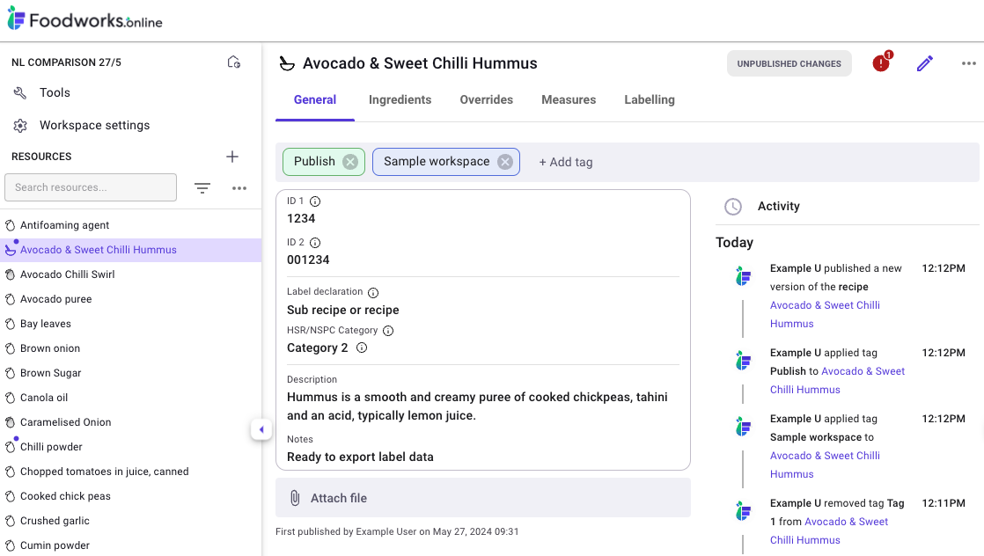
Task: Open the resources list more options menu
Action: (239, 187)
